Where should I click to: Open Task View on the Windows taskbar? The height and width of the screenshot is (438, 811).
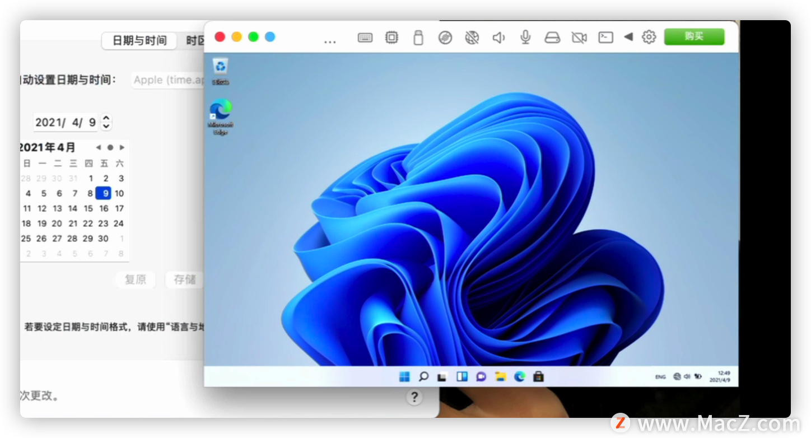(x=442, y=377)
